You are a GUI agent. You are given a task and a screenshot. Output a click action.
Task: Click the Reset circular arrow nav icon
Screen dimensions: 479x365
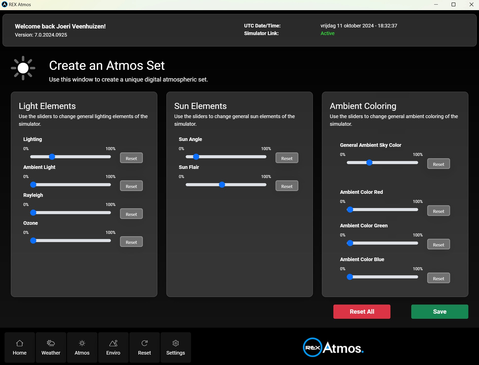click(144, 343)
